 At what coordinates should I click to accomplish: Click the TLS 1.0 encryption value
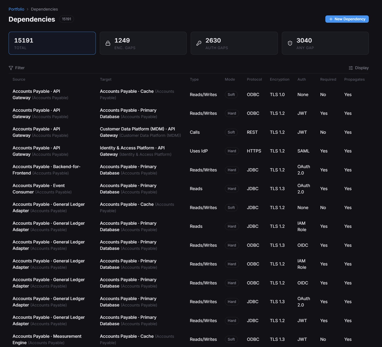click(x=277, y=94)
